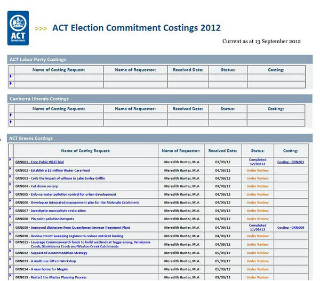Select GRN005 Enforce water pollution control text
The height and width of the screenshot is (281, 320).
[x=66, y=195]
